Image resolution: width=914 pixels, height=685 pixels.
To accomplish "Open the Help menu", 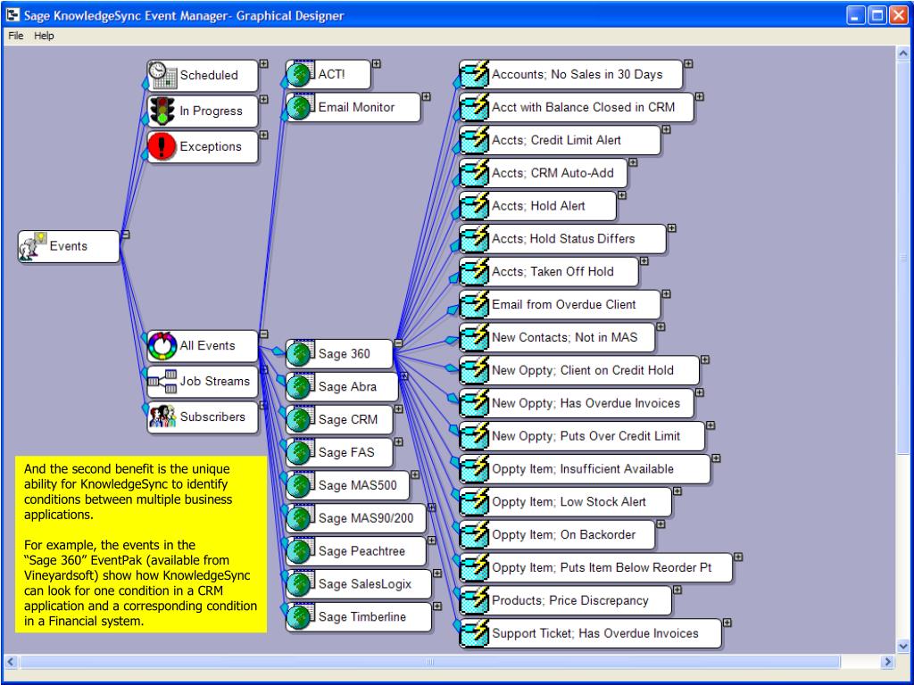I will (x=44, y=36).
